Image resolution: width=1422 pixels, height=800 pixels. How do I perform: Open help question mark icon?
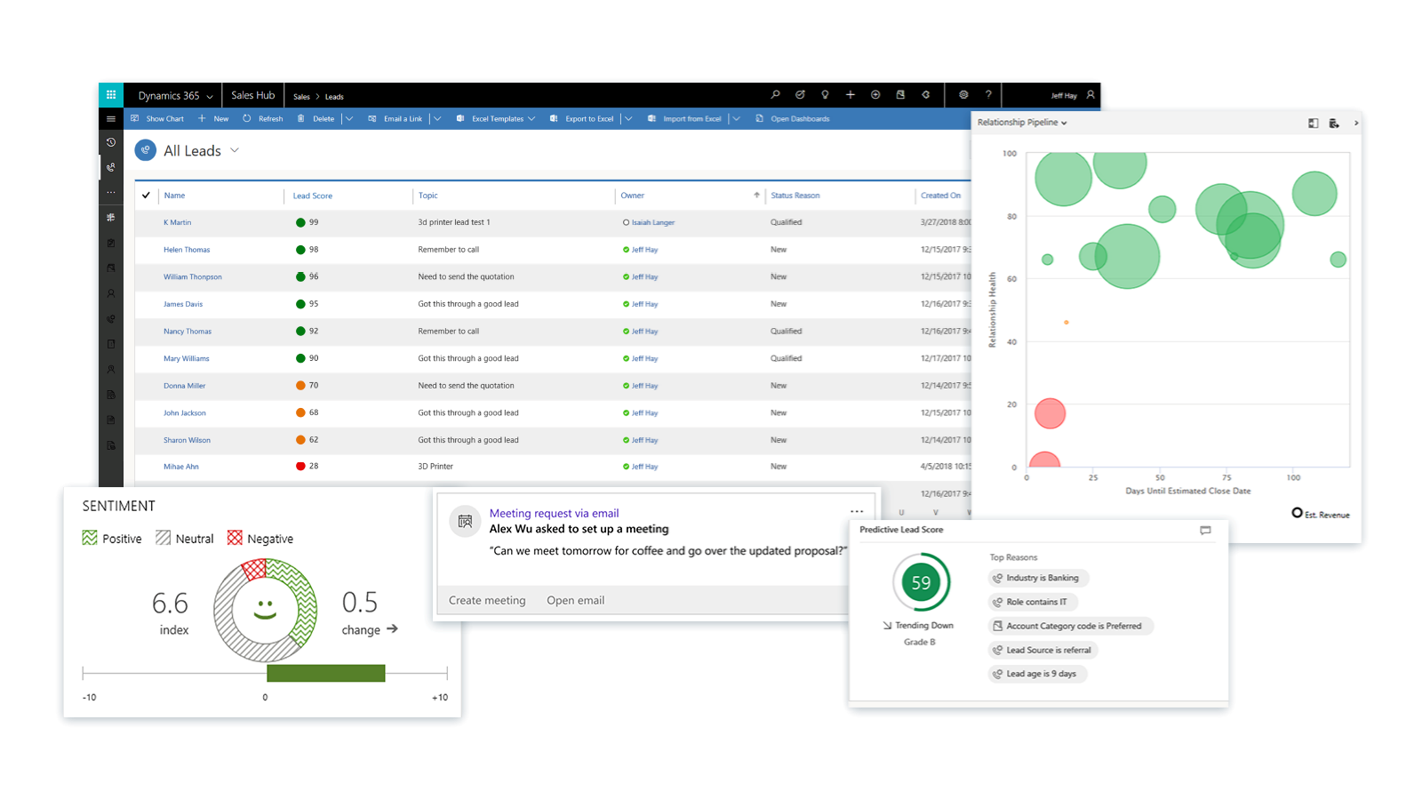tap(988, 95)
